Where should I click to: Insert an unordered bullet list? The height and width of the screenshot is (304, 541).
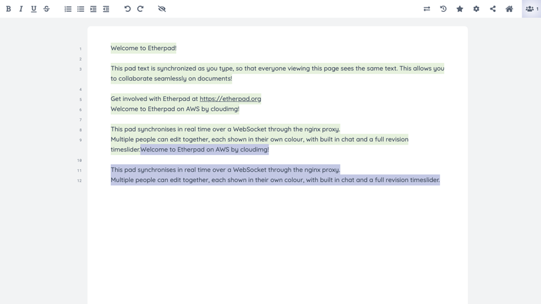(80, 9)
